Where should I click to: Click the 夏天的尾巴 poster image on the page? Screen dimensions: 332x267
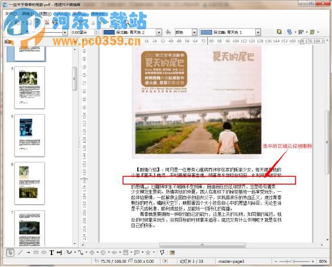click(x=197, y=102)
